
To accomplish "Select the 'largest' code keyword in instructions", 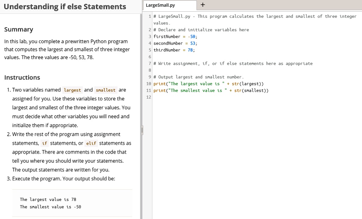I will point(73,90).
